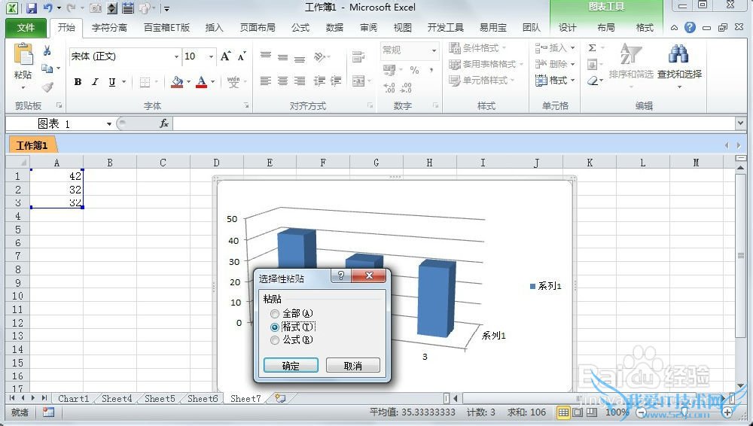Switch to the 布局 chart tools tab

(606, 28)
